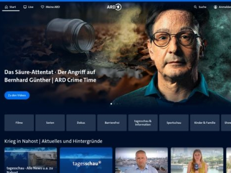This screenshot has height=173, width=231.
Task: Click the home icon beside Start
Action: click(x=6, y=7)
